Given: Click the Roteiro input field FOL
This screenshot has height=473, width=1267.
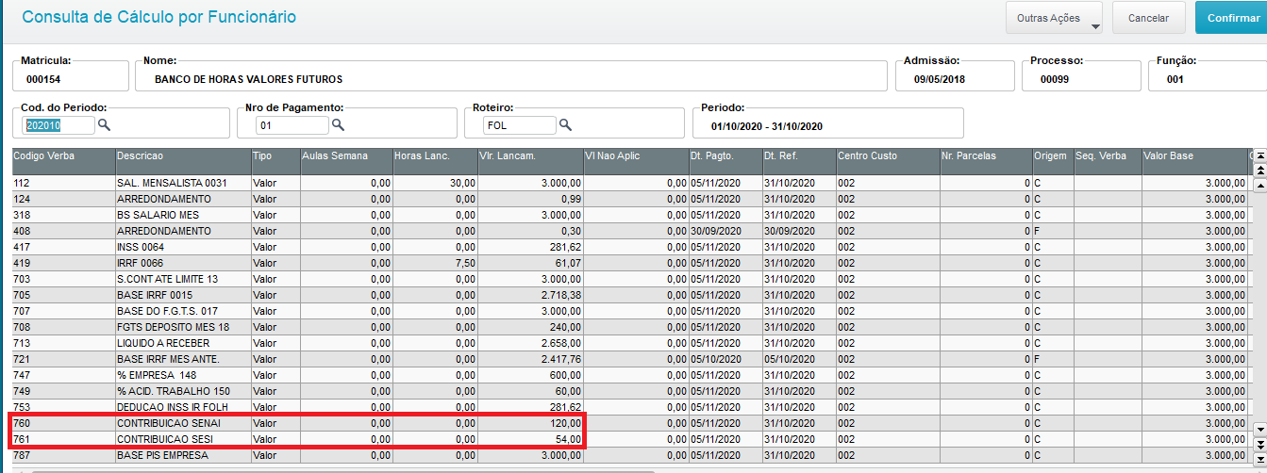Looking at the screenshot, I should pyautogui.click(x=520, y=124).
